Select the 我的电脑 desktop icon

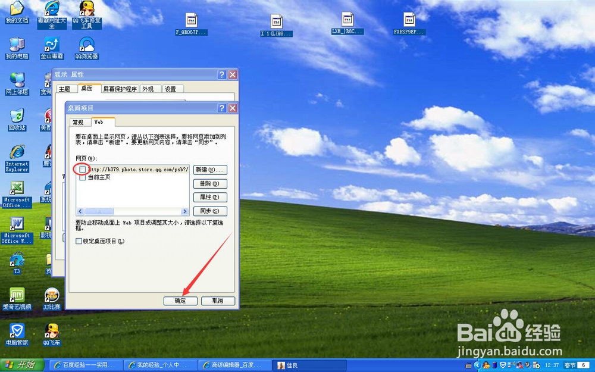tap(17, 48)
